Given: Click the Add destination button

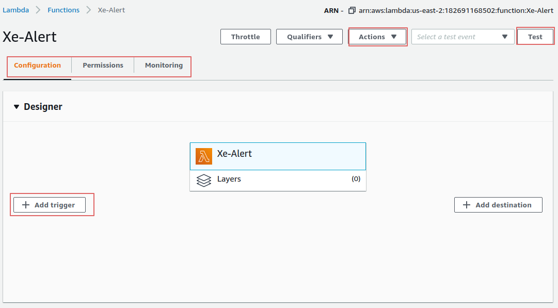Looking at the screenshot, I should point(498,205).
